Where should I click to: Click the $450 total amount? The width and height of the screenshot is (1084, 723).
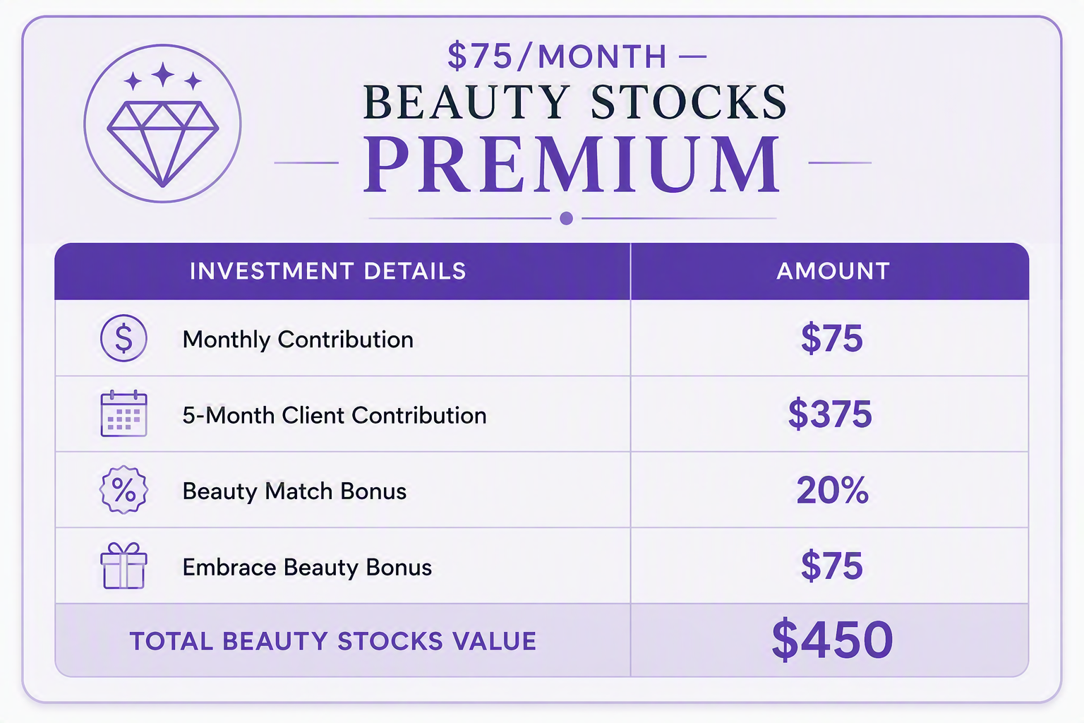click(832, 640)
